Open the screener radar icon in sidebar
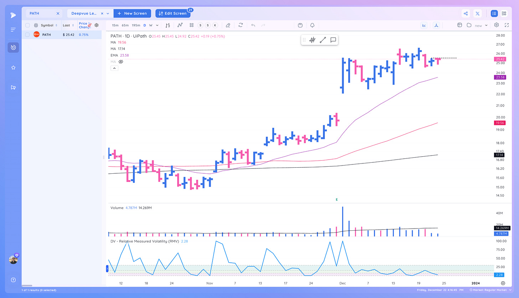Image resolution: width=519 pixels, height=298 pixels. [13, 47]
